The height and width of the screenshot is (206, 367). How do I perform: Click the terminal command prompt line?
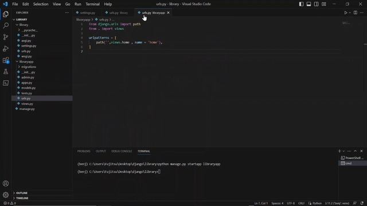(119, 172)
